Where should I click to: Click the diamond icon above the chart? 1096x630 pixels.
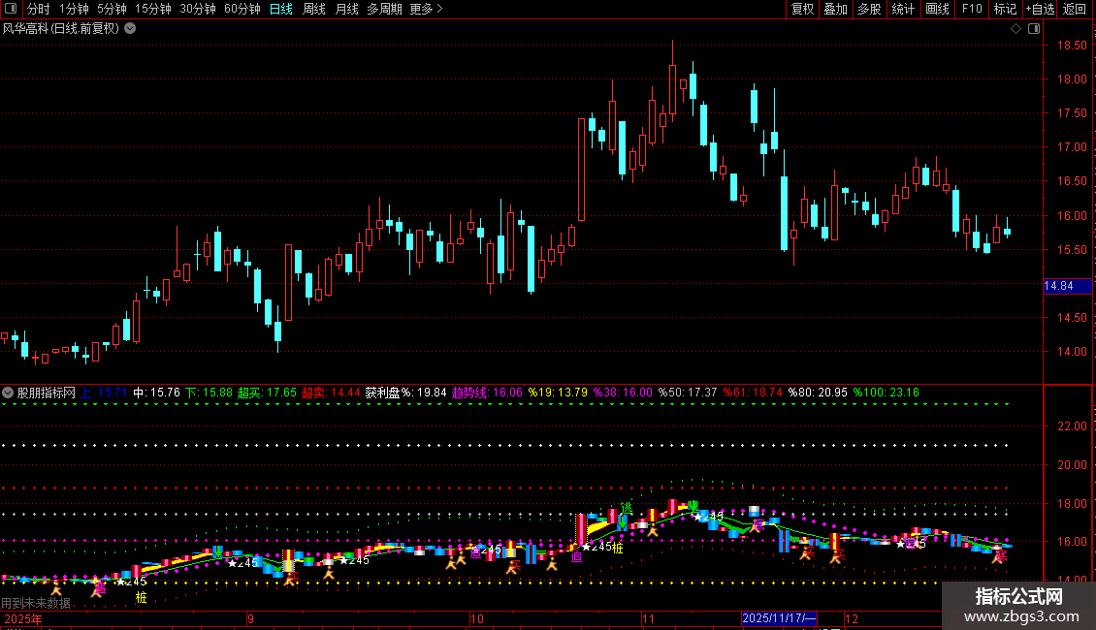[1015, 29]
